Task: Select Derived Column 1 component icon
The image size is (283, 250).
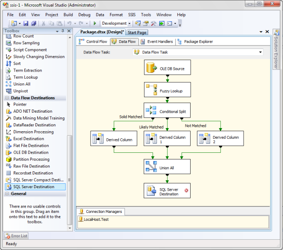Action: 151,138
